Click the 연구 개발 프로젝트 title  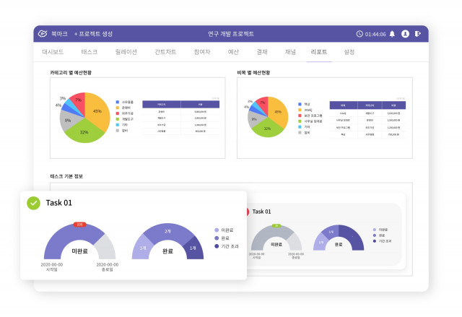point(230,34)
